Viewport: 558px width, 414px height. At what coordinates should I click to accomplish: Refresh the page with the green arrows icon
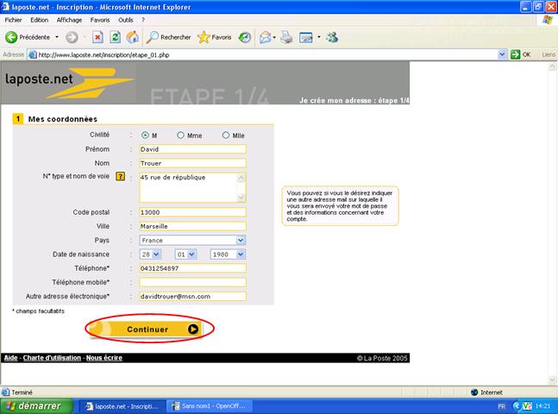pyautogui.click(x=115, y=37)
